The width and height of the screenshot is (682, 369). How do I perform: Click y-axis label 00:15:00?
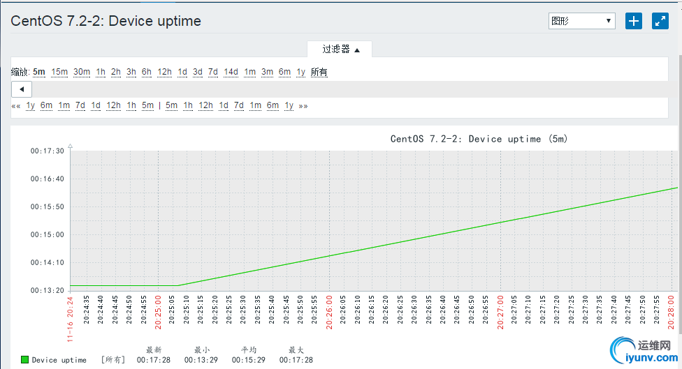[x=47, y=234]
